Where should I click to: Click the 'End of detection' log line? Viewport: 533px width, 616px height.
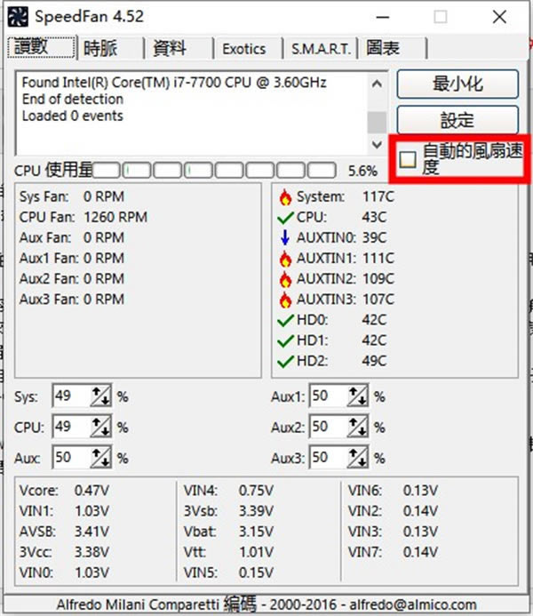point(73,99)
